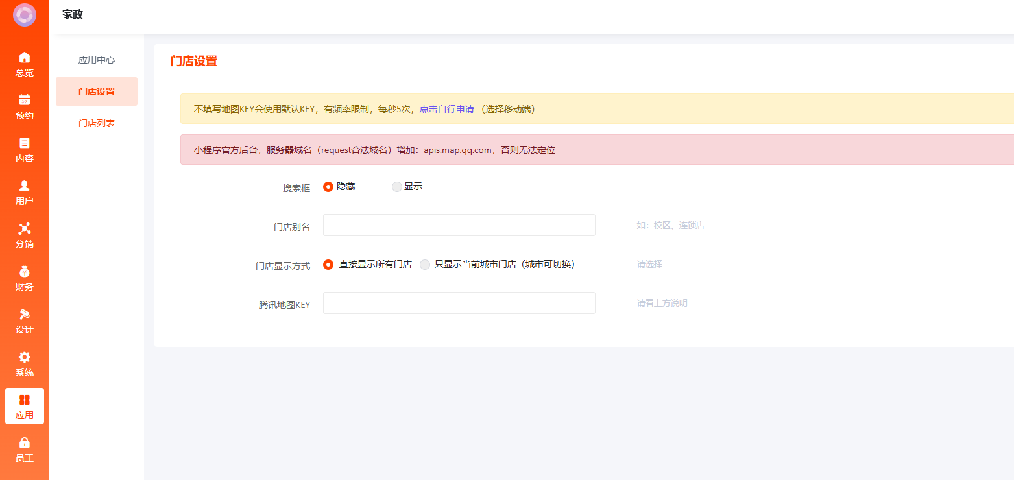
Task: Click the app logo in top-left corner
Action: [x=25, y=15]
